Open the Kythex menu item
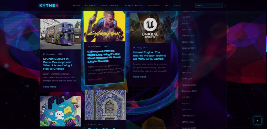This screenshot has width=267, height=129. [90, 5]
